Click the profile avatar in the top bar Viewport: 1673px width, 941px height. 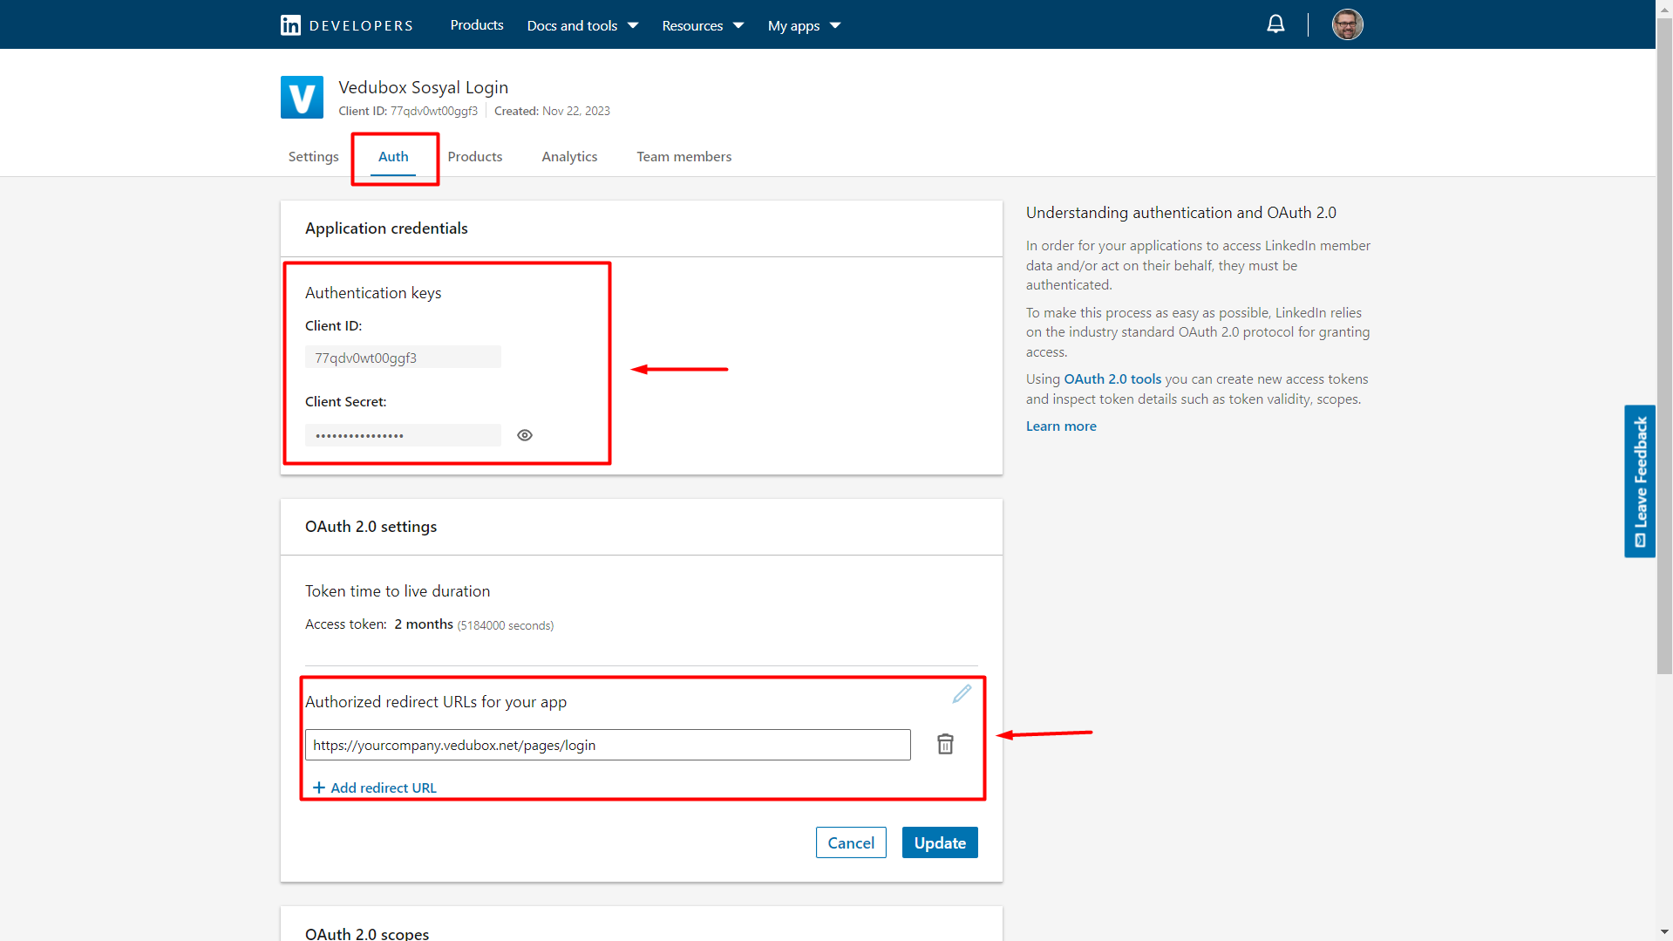tap(1346, 24)
